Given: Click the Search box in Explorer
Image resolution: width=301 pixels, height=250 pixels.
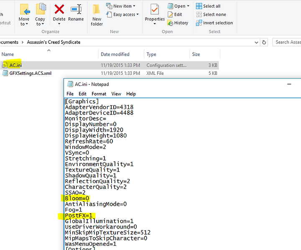Looking at the screenshot, I should [287, 42].
